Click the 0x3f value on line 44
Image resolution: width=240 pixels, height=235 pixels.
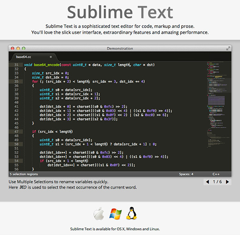pyautogui.click(x=108, y=119)
